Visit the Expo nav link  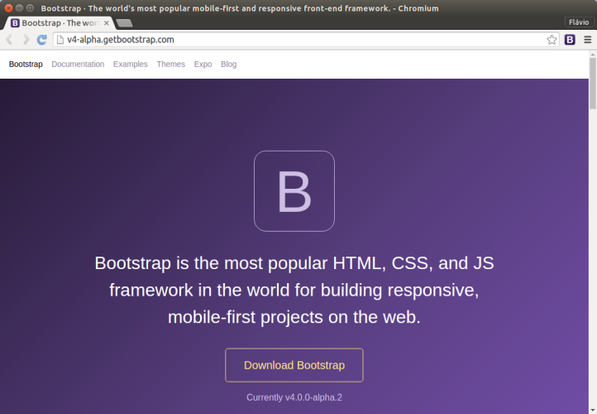pyautogui.click(x=203, y=64)
